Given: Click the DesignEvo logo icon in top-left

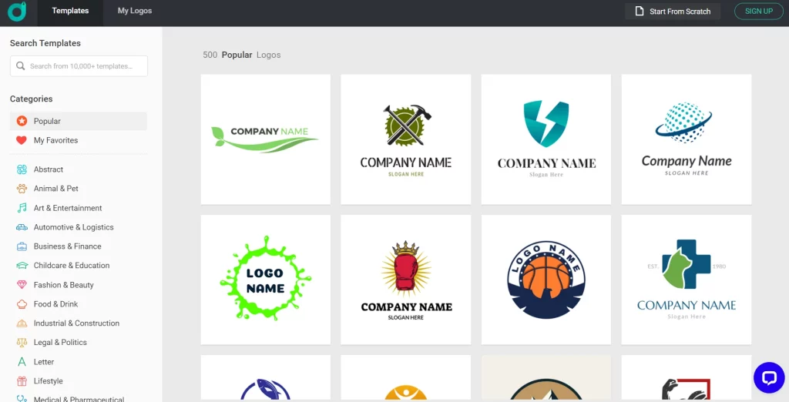Looking at the screenshot, I should coord(17,11).
